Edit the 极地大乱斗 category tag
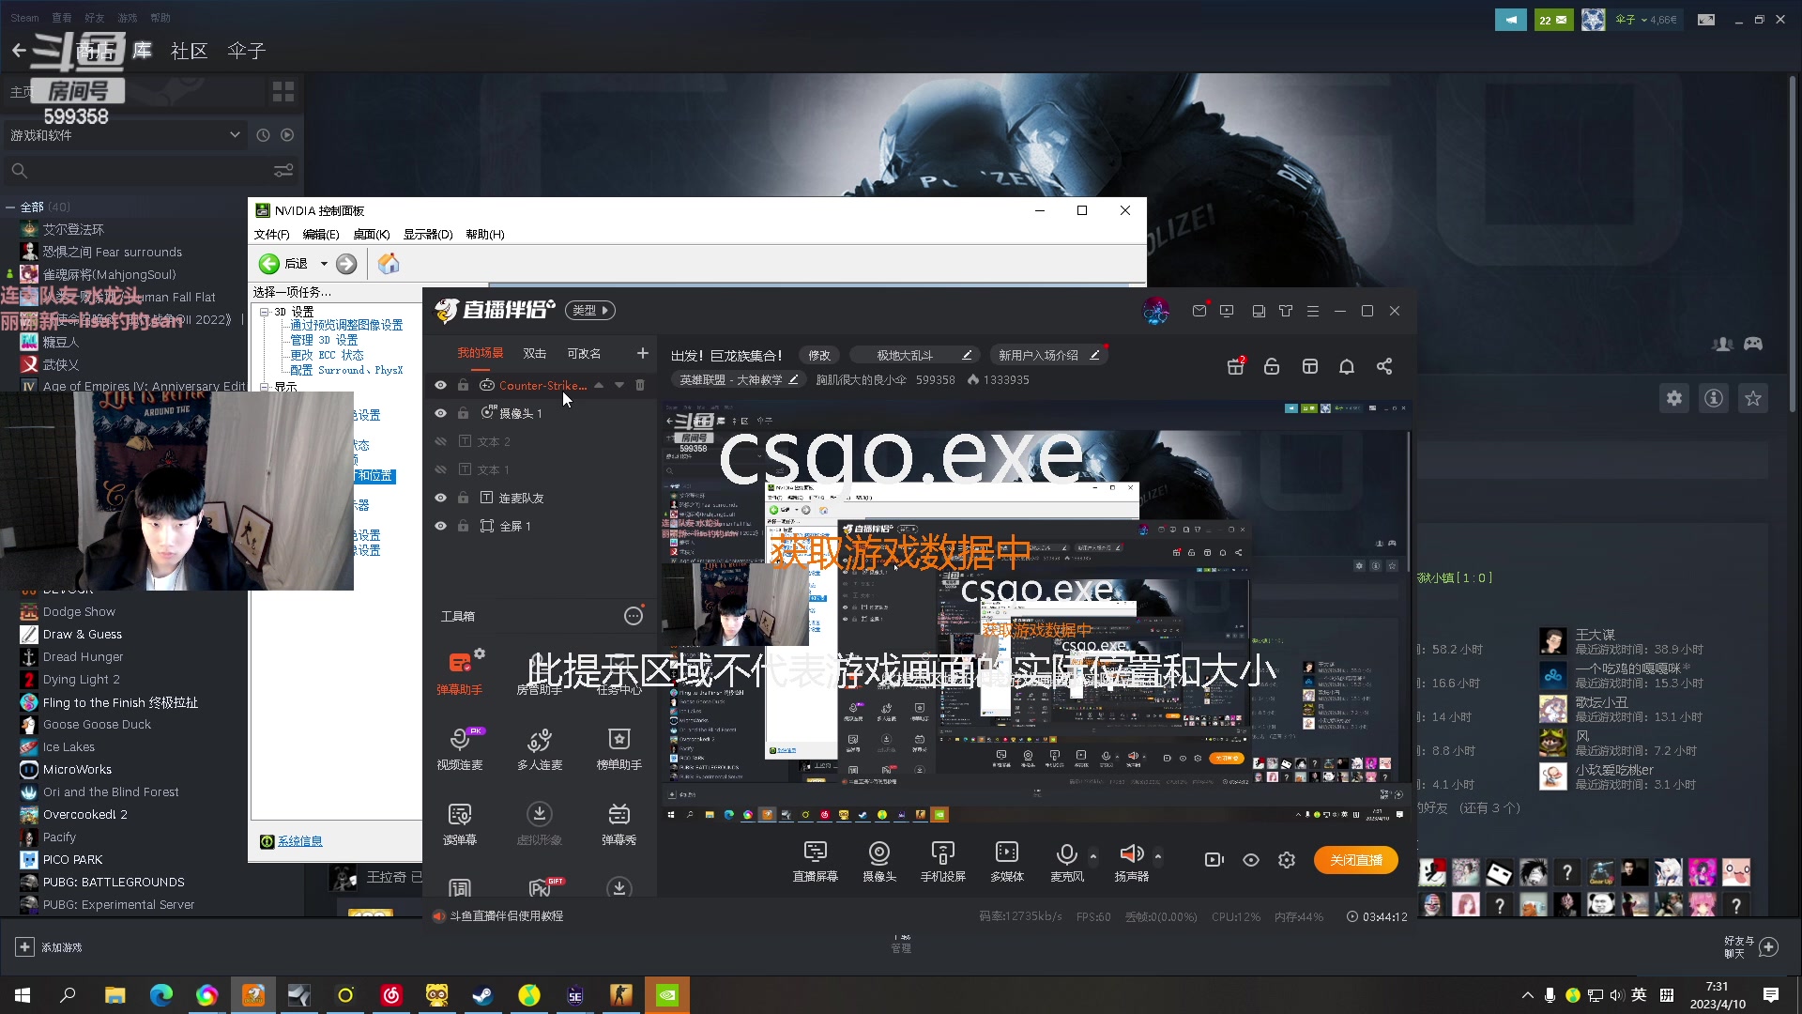 click(x=966, y=355)
